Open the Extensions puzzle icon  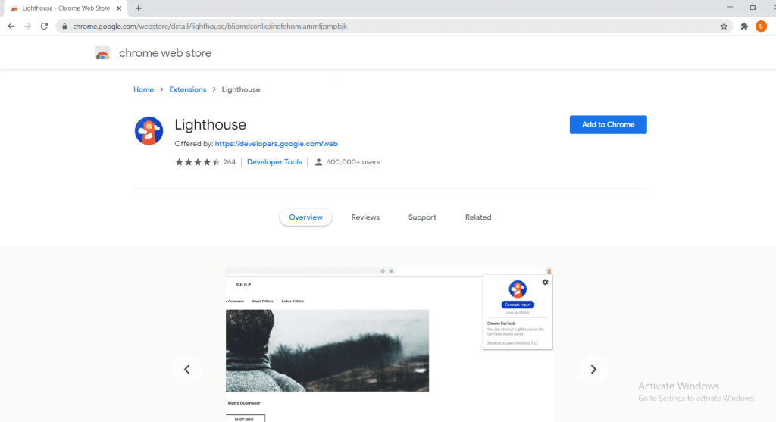tap(744, 26)
